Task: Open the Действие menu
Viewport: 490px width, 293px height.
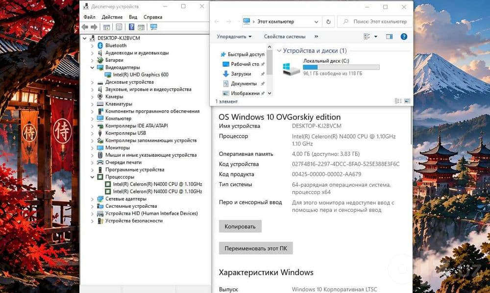Action: click(112, 17)
